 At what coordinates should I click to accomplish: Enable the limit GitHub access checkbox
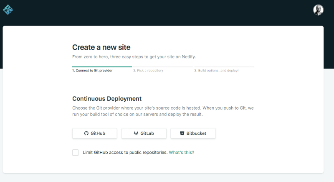pos(76,153)
